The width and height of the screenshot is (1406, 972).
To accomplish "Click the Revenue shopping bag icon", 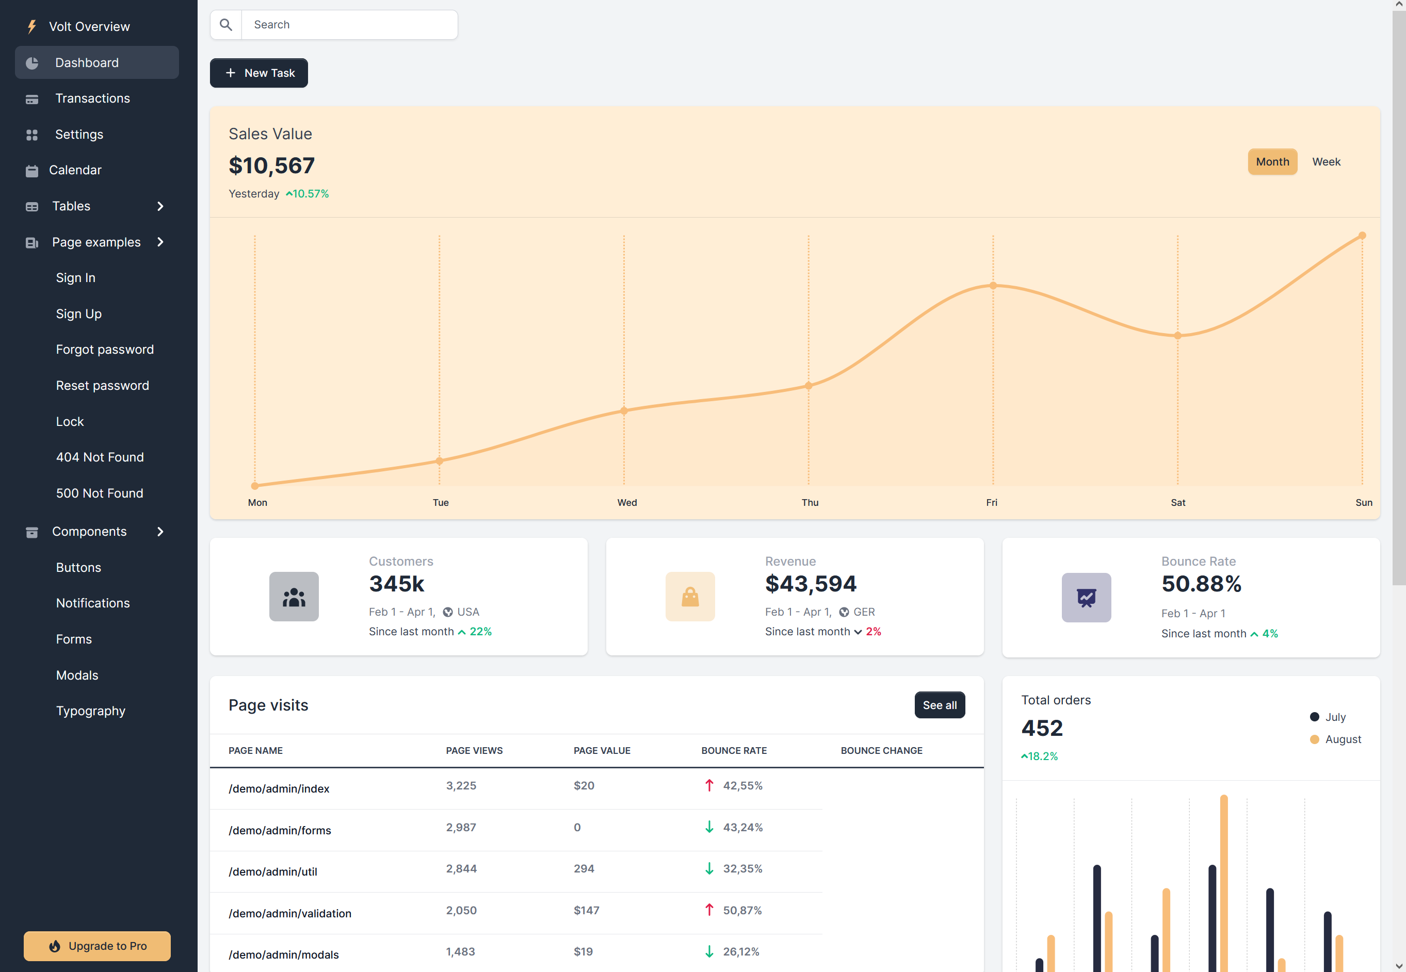I will (x=690, y=597).
